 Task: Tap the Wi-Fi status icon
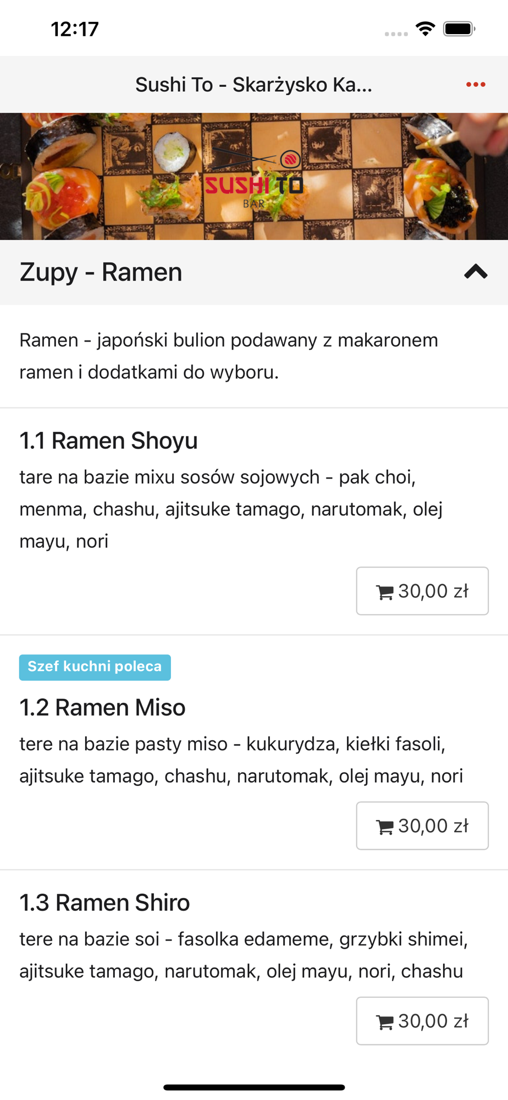(x=426, y=29)
